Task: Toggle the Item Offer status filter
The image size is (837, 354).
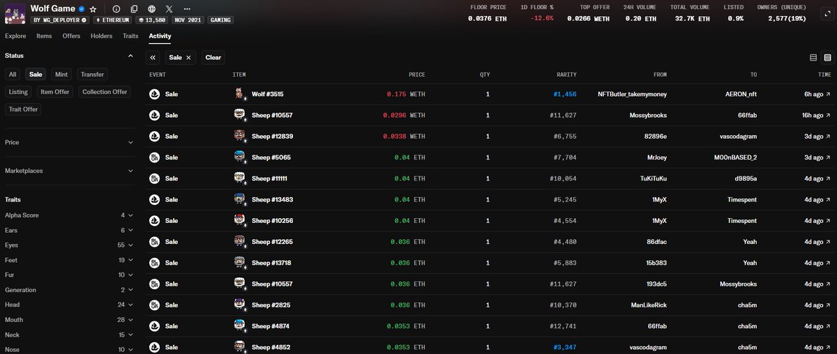Action: 55,91
